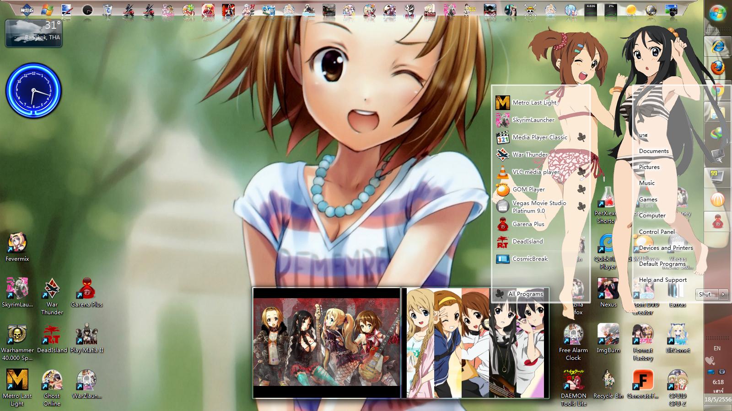
Task: Open Nexus desktop shortcut
Action: (608, 293)
